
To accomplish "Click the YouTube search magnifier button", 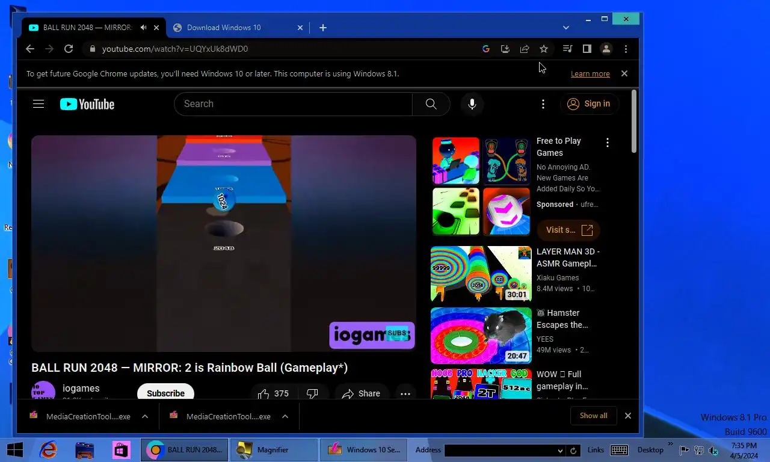I will pos(431,104).
